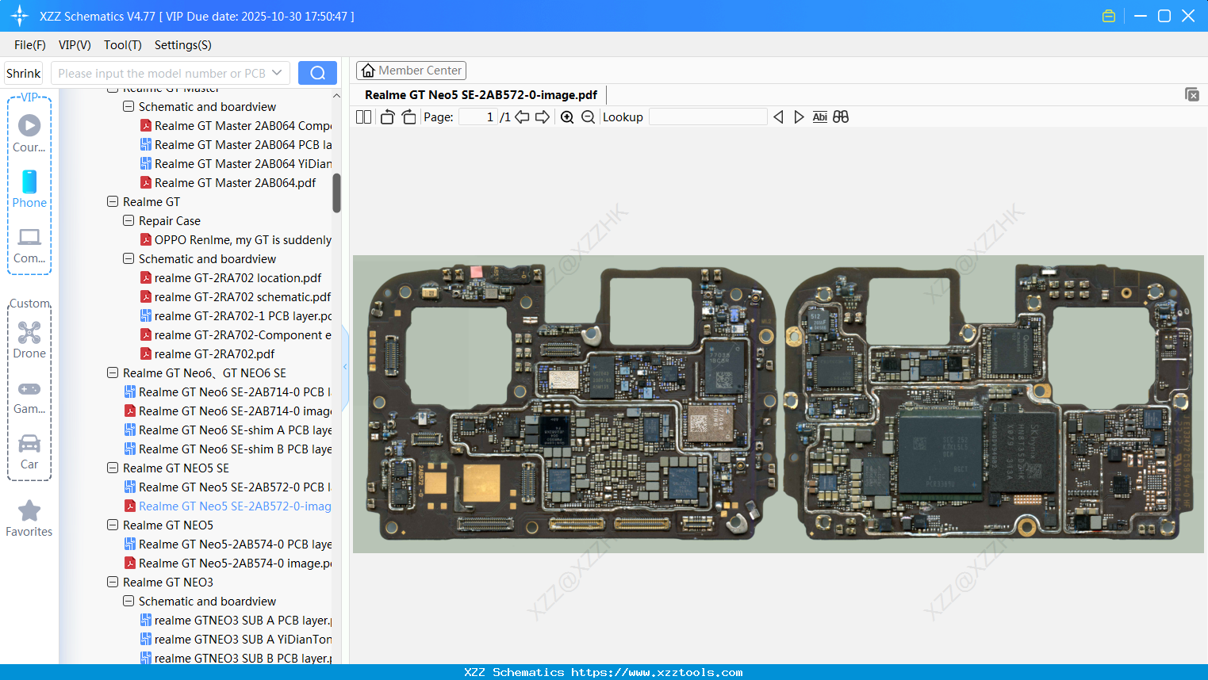The image size is (1208, 680).
Task: Rotate the page clockwise
Action: tap(408, 117)
